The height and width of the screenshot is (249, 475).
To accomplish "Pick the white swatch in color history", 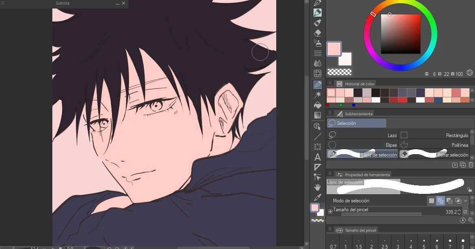I will 420,100.
